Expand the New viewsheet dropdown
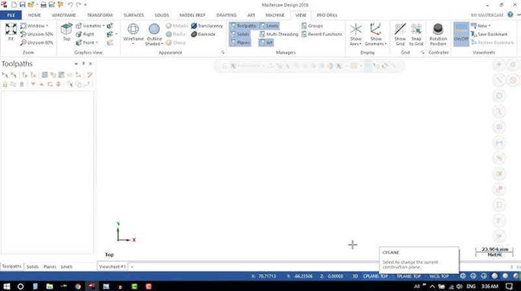 click(x=490, y=26)
